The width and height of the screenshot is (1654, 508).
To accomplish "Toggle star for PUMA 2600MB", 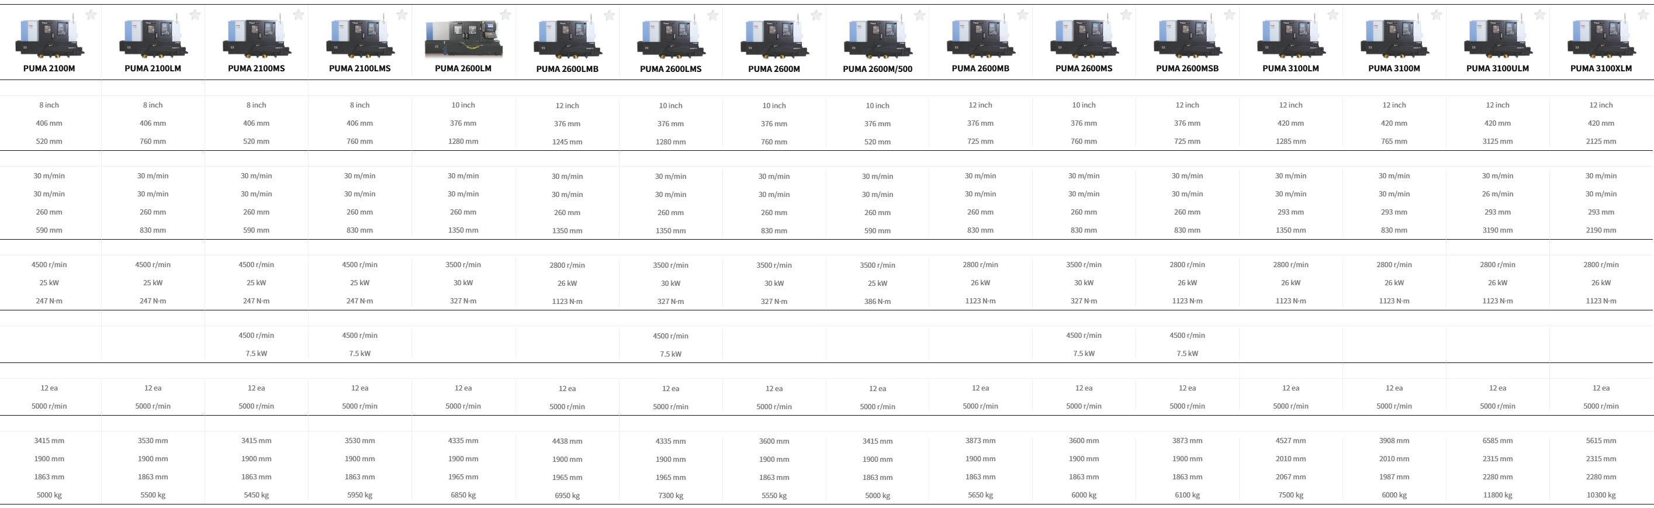I will (1023, 15).
